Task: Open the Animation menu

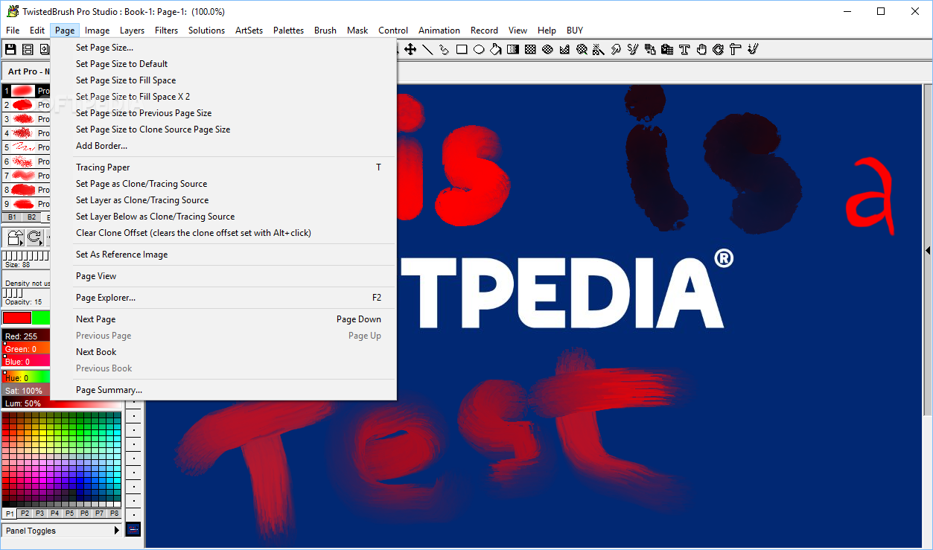Action: coord(439,31)
